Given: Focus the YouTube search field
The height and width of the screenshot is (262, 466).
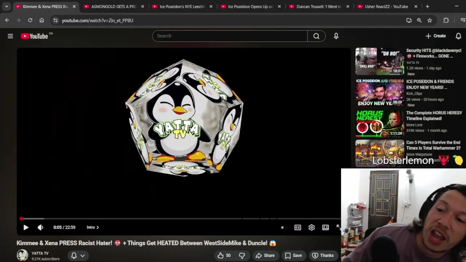Looking at the screenshot, I should 230,36.
